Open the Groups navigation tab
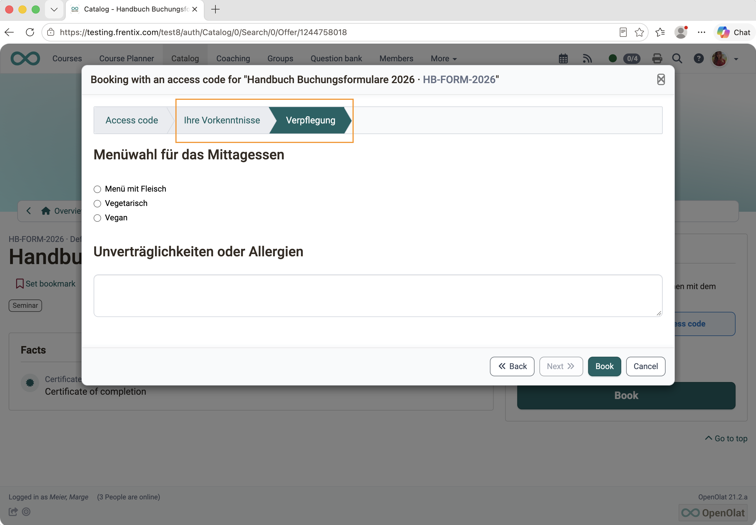This screenshot has height=525, width=756. [280, 59]
